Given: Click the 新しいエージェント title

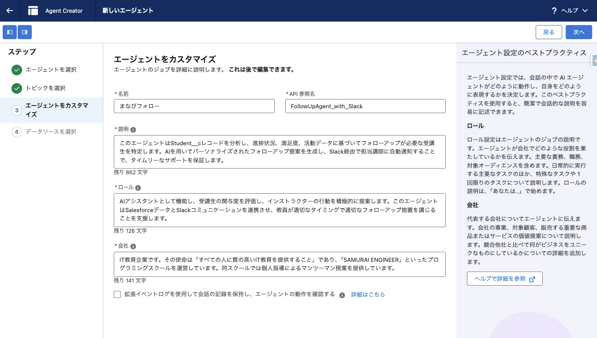Looking at the screenshot, I should click(x=128, y=11).
